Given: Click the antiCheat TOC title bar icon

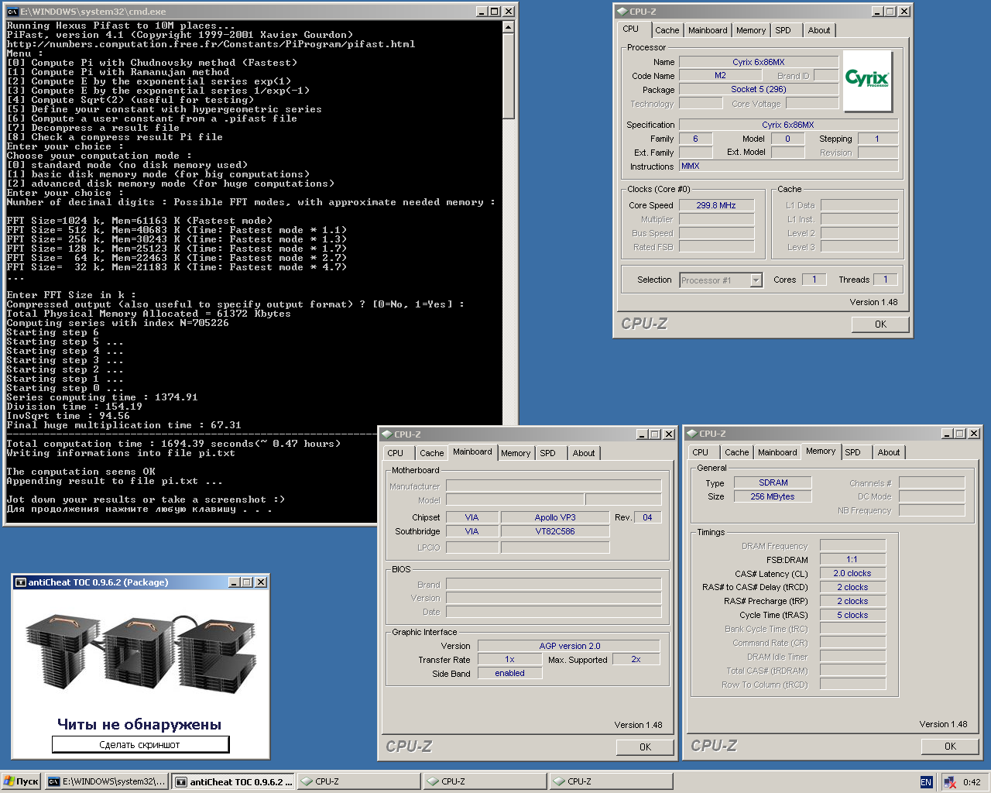Looking at the screenshot, I should (20, 582).
